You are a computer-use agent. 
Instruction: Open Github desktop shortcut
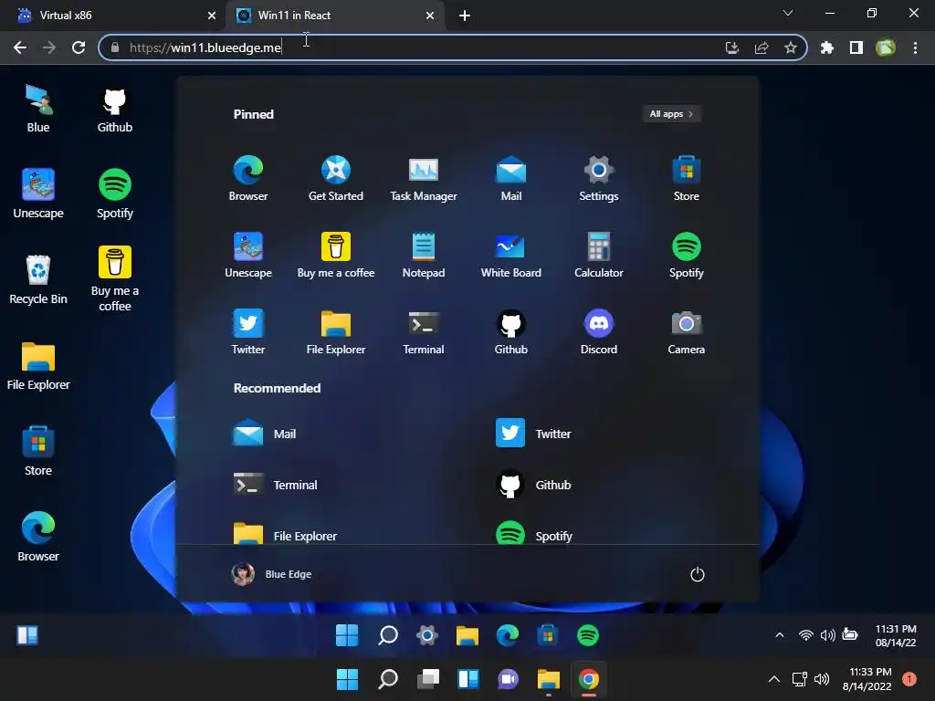114,109
